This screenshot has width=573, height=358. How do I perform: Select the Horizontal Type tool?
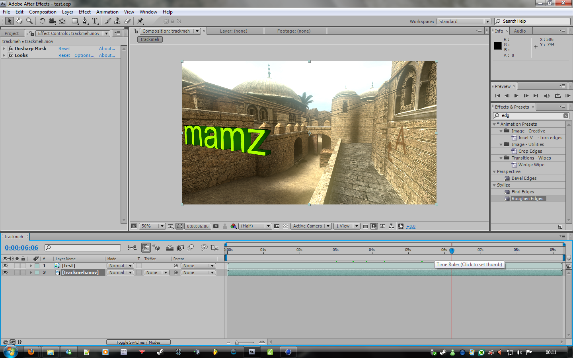95,21
